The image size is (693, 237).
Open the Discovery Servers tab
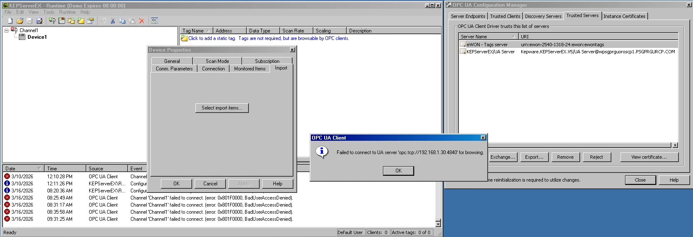point(543,16)
